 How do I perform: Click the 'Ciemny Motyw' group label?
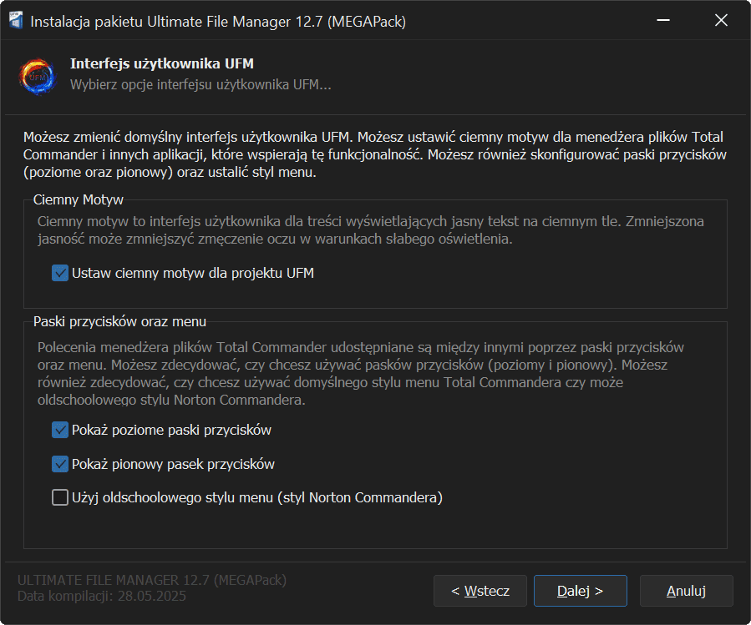pos(78,200)
